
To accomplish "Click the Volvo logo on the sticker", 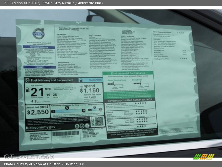I will point(38,34).
